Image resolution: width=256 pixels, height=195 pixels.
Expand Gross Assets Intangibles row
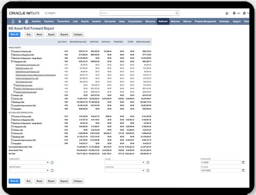pyautogui.click(x=12, y=109)
